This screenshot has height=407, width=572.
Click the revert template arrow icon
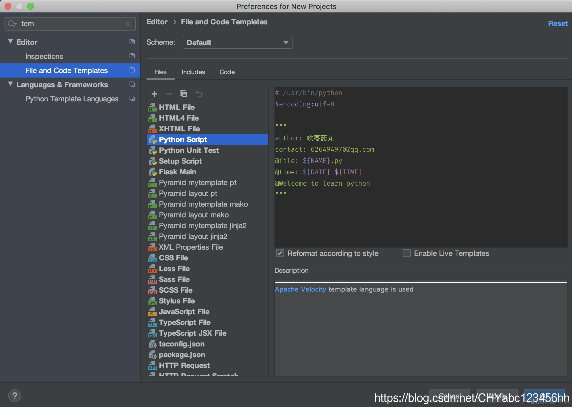coord(199,94)
